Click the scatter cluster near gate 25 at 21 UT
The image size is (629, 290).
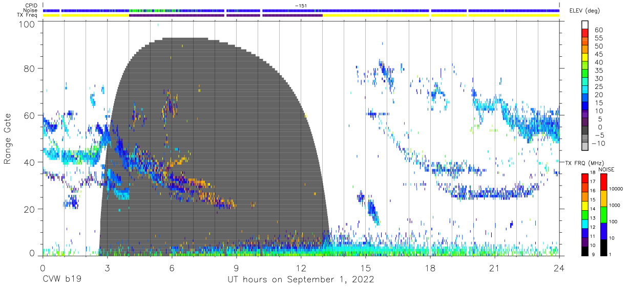494,193
